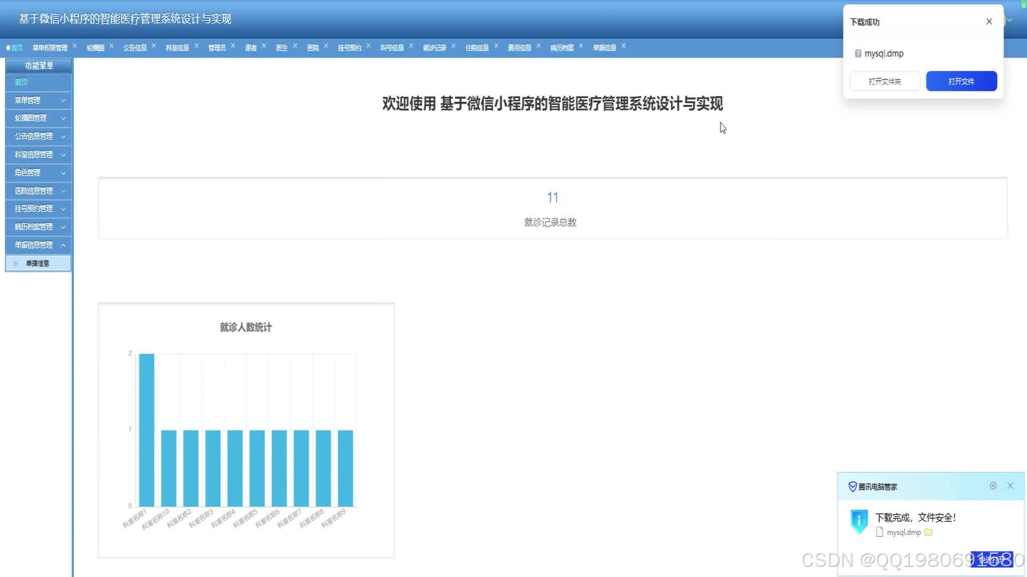
Task: Click the 打开文件夹 button
Action: tap(884, 81)
